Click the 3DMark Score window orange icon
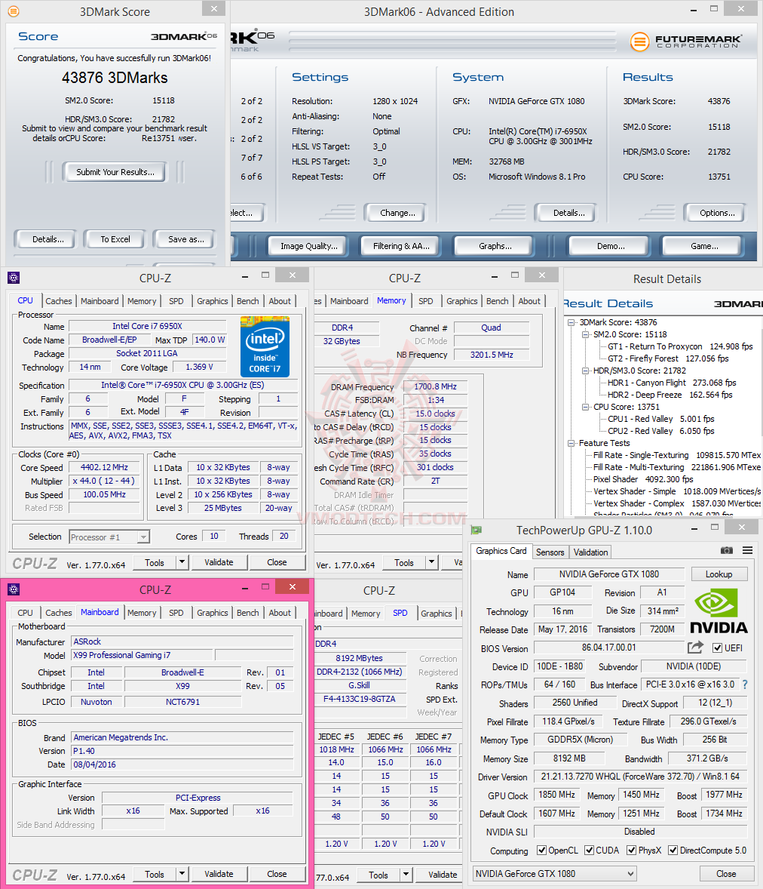Image resolution: width=763 pixels, height=889 pixels. (x=13, y=11)
